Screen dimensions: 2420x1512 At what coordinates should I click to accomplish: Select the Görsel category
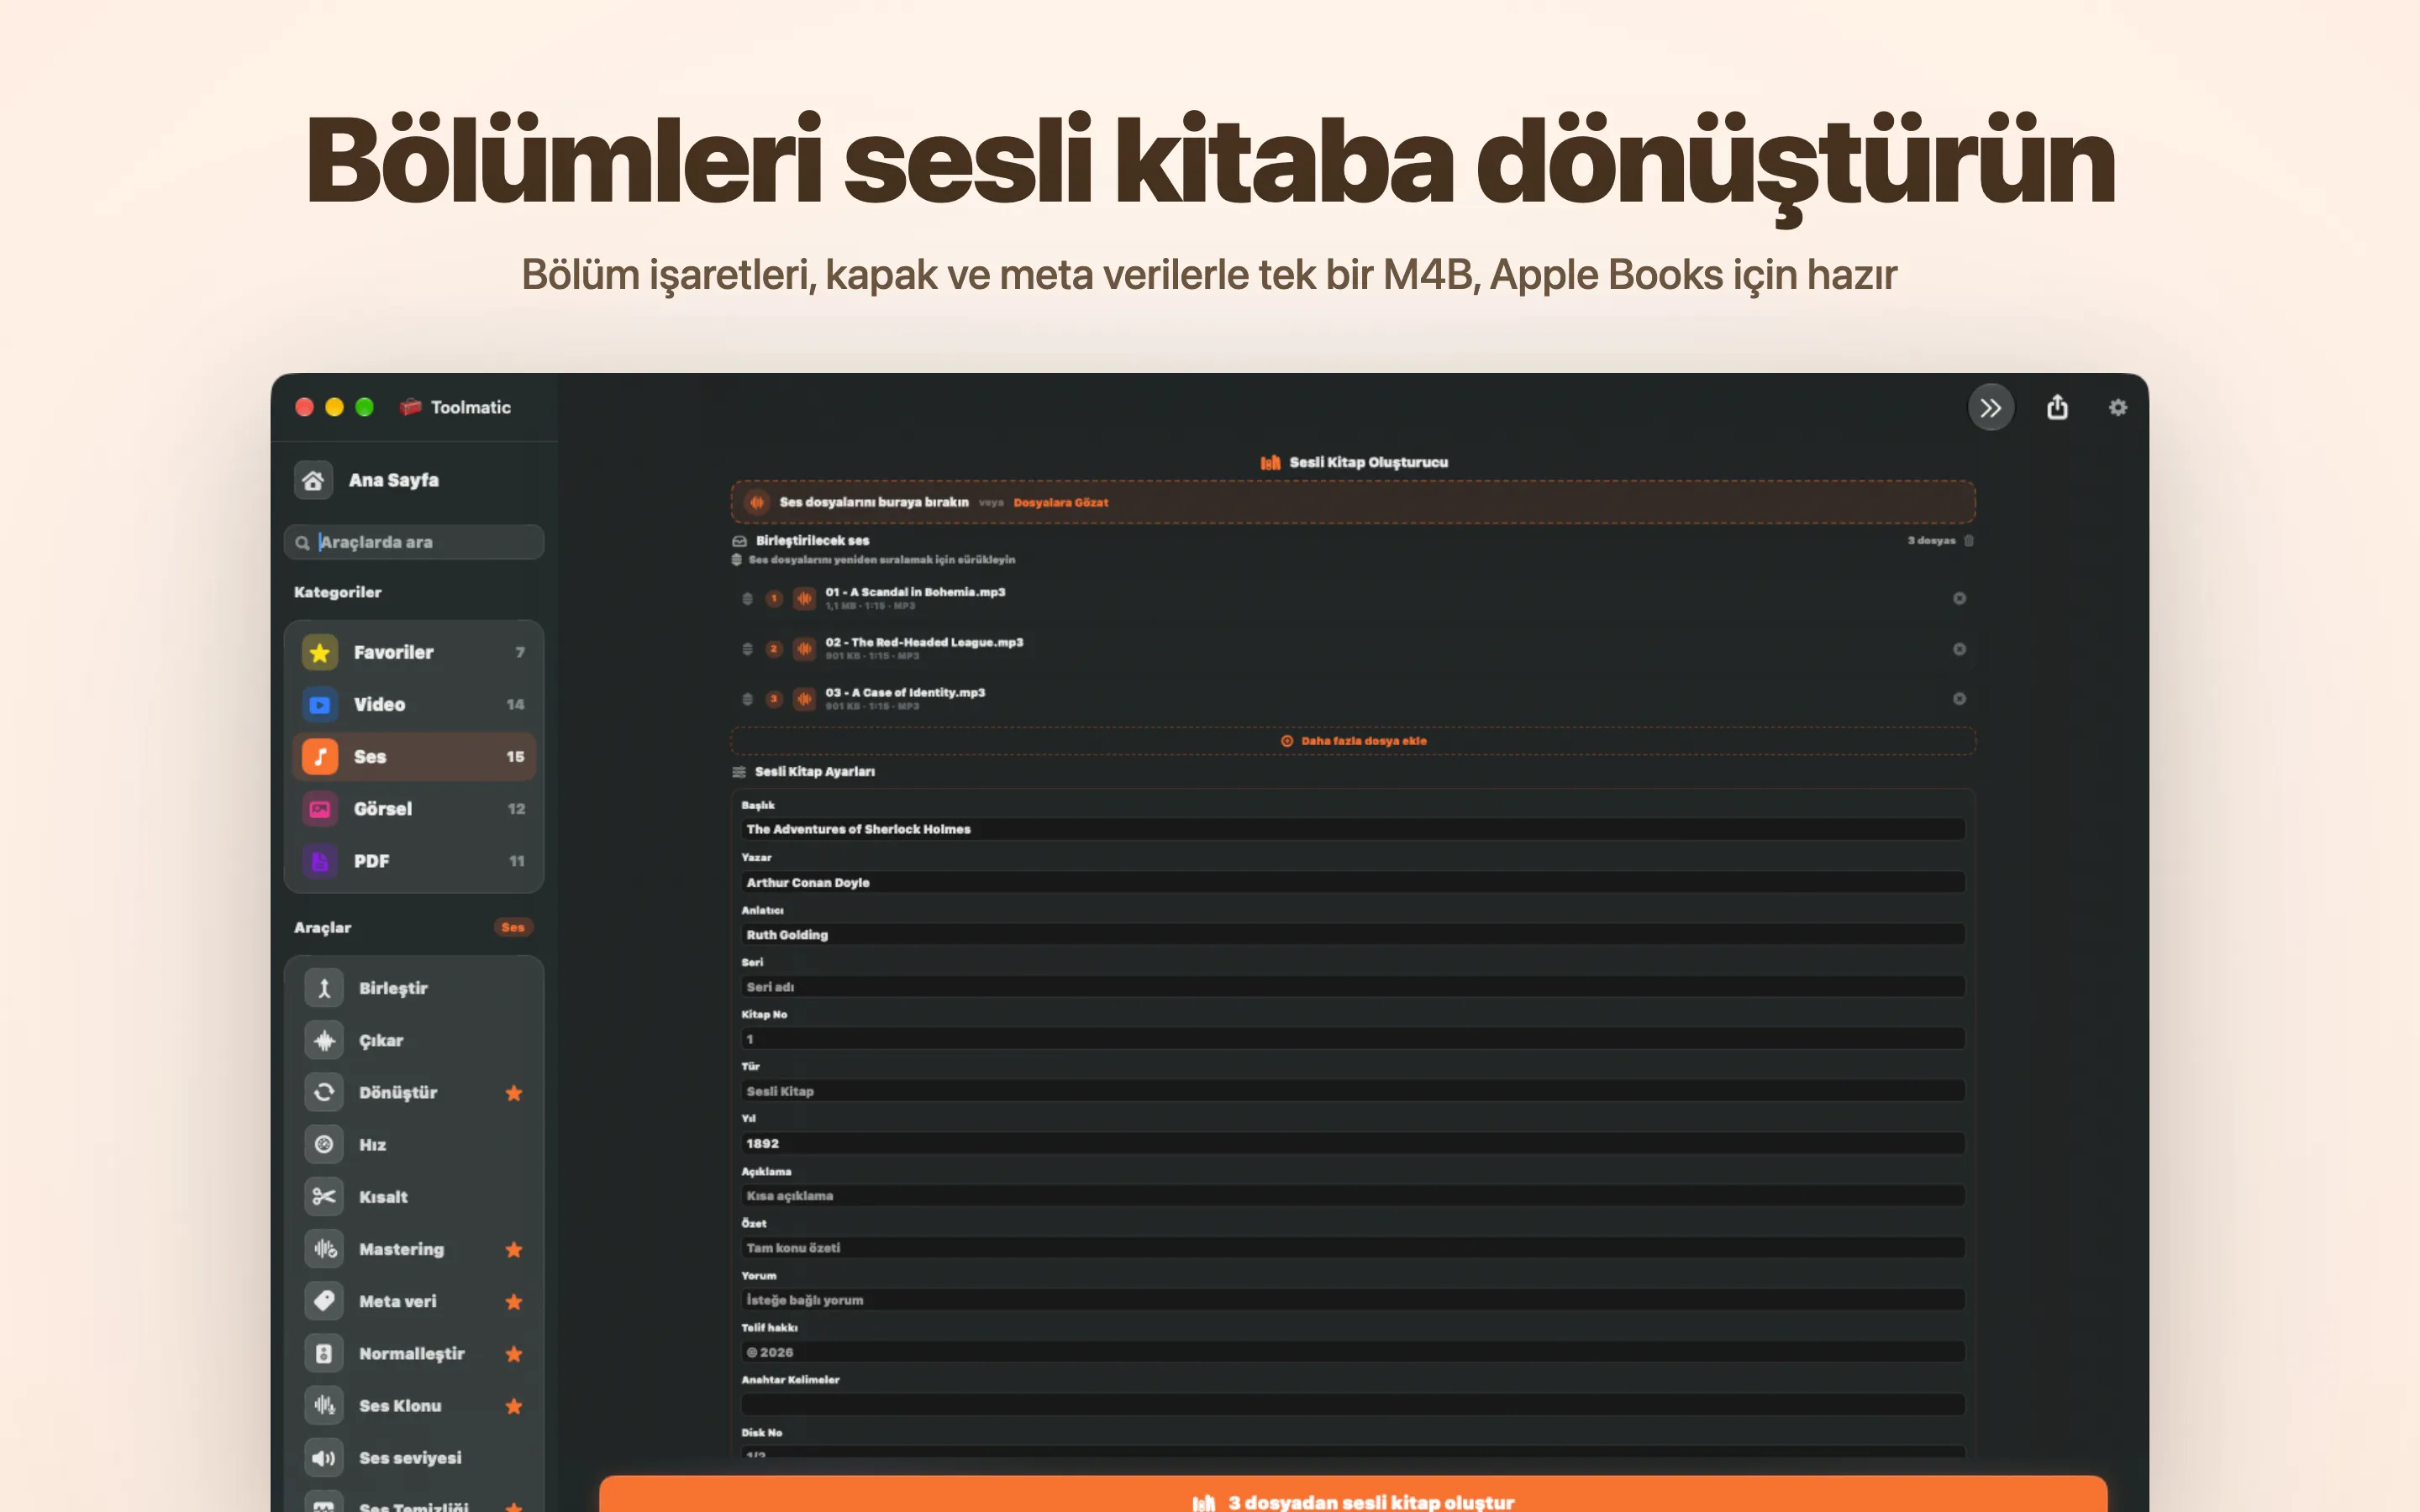coord(414,808)
